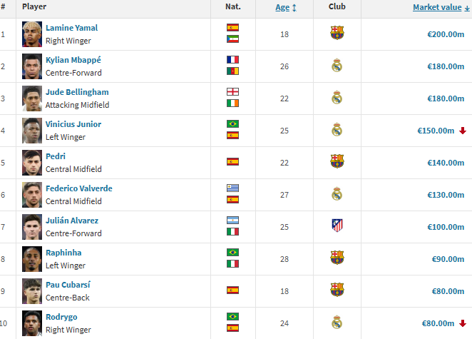The image size is (472, 339).
Task: Click the Barcelona crest in Pau Cubarsí's row
Action: coord(337,290)
